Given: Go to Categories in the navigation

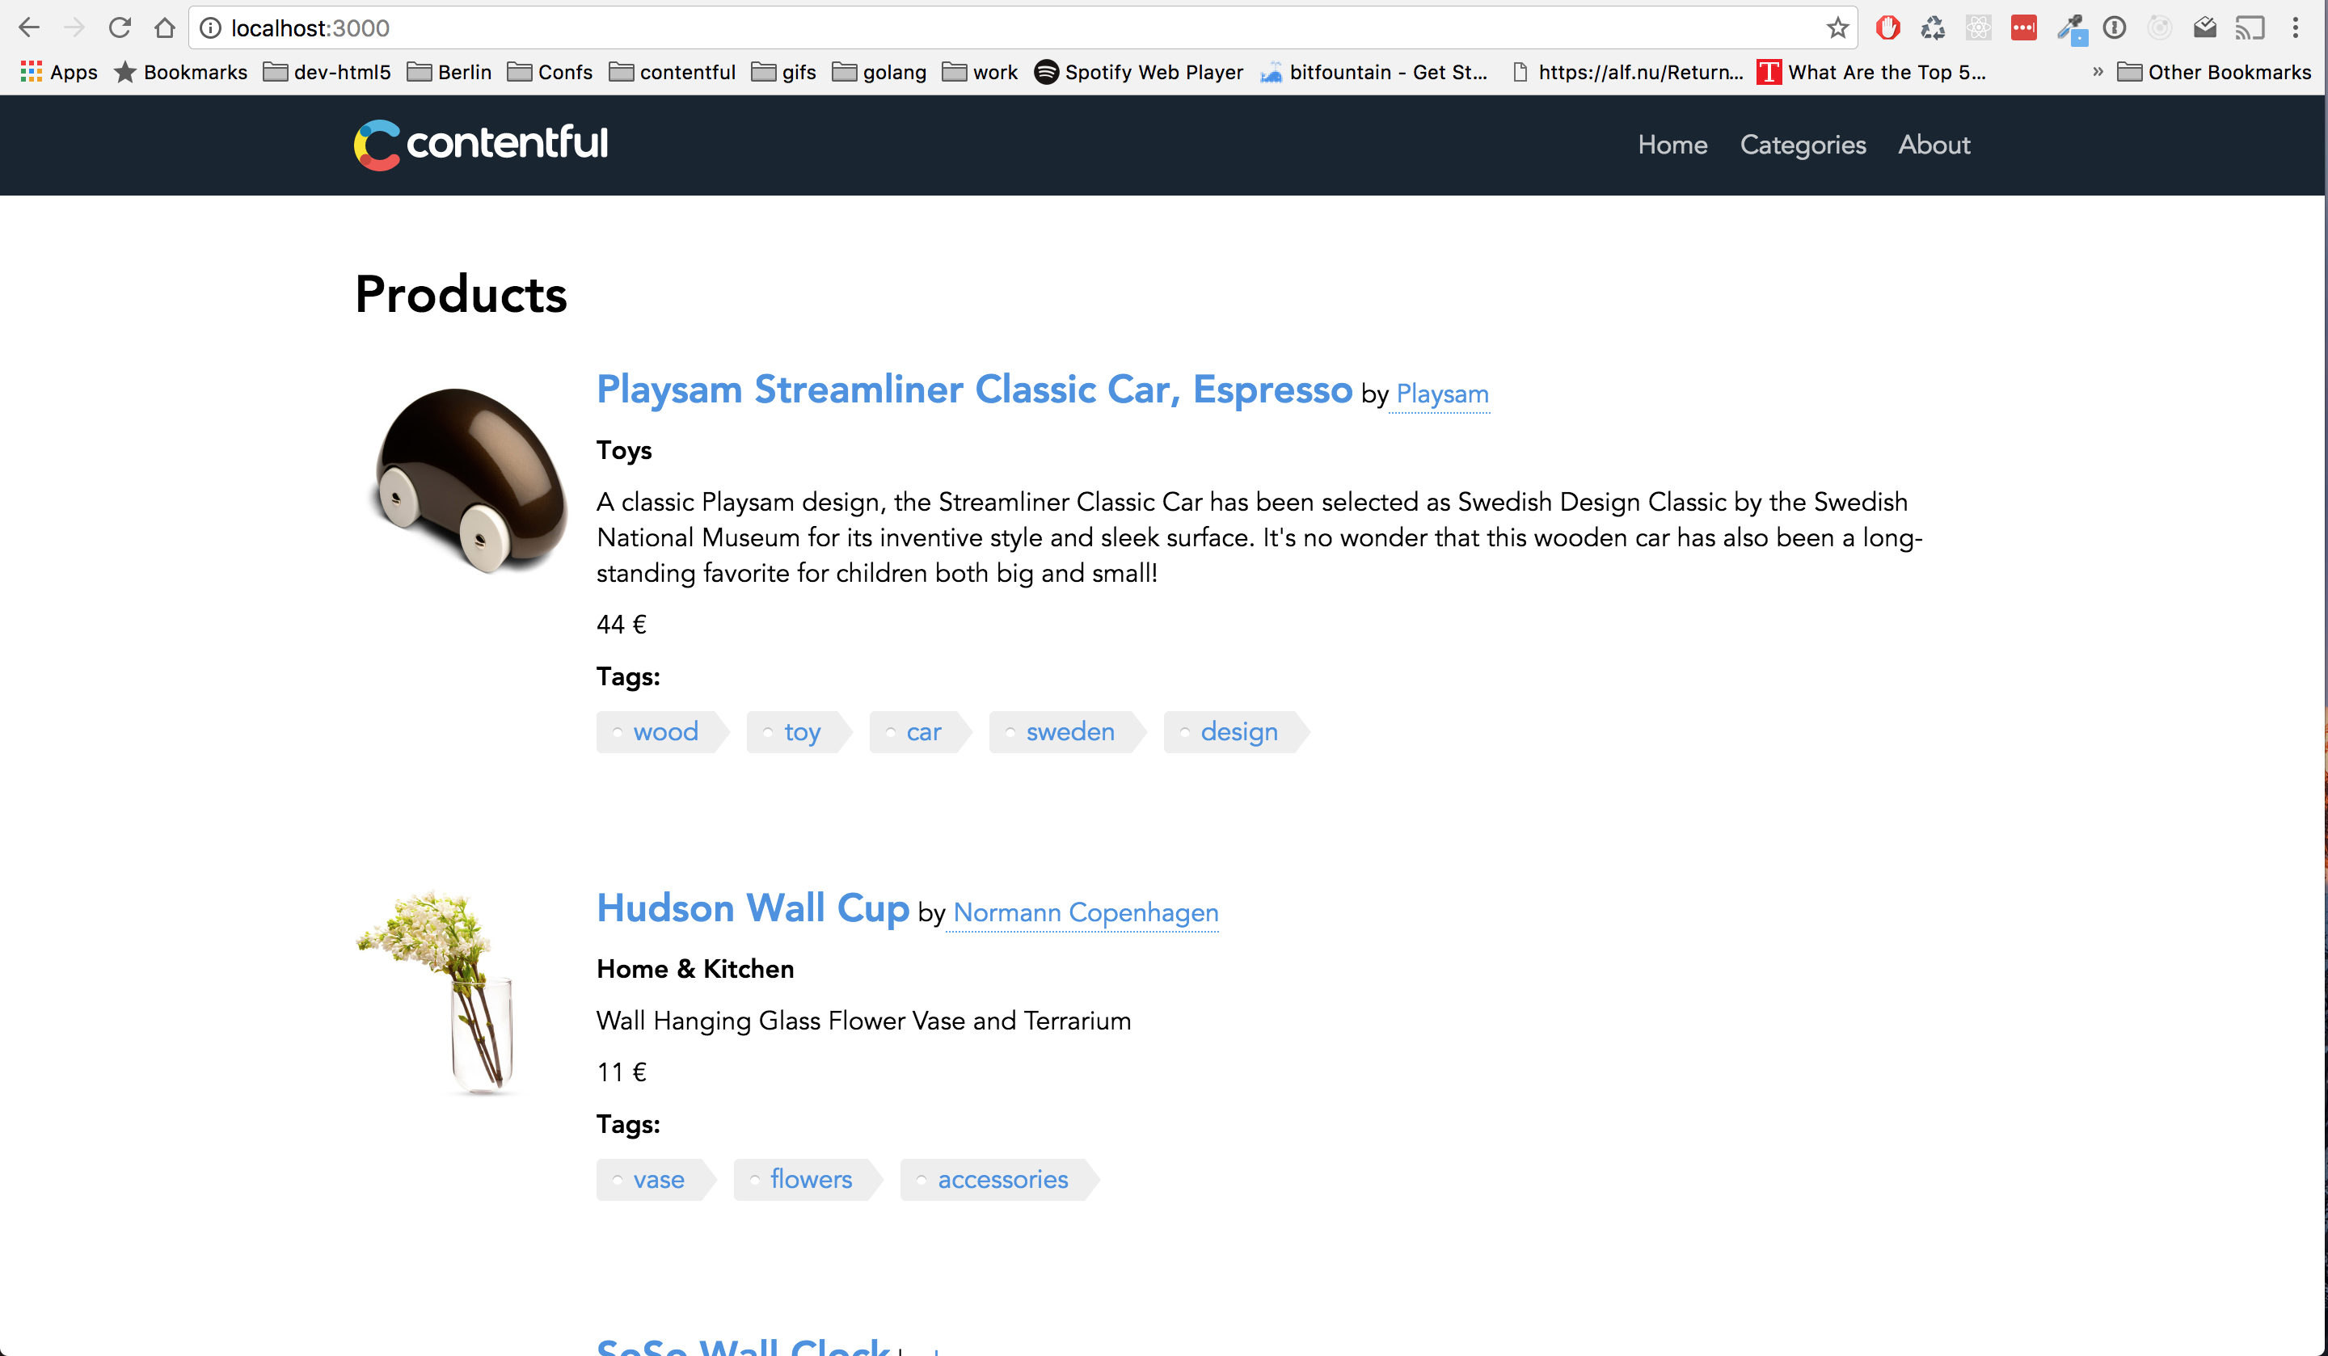Looking at the screenshot, I should coord(1803,145).
